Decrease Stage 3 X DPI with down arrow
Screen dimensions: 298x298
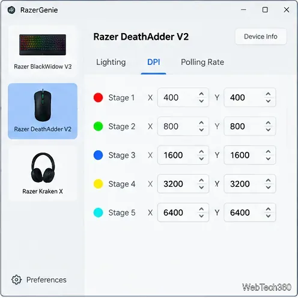[x=201, y=159]
